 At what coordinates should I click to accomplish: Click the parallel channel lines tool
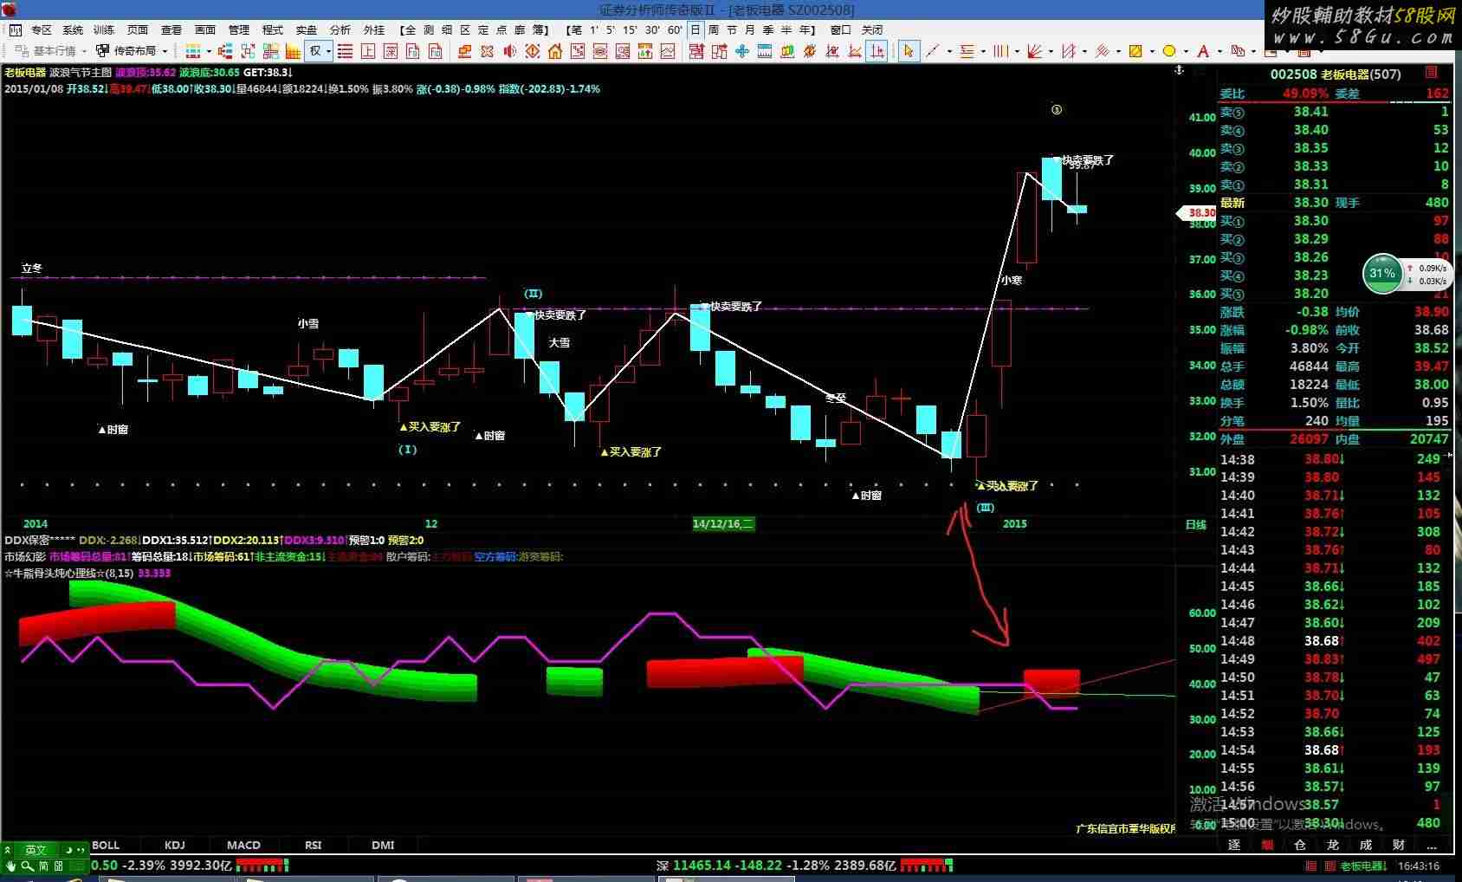point(1102,51)
